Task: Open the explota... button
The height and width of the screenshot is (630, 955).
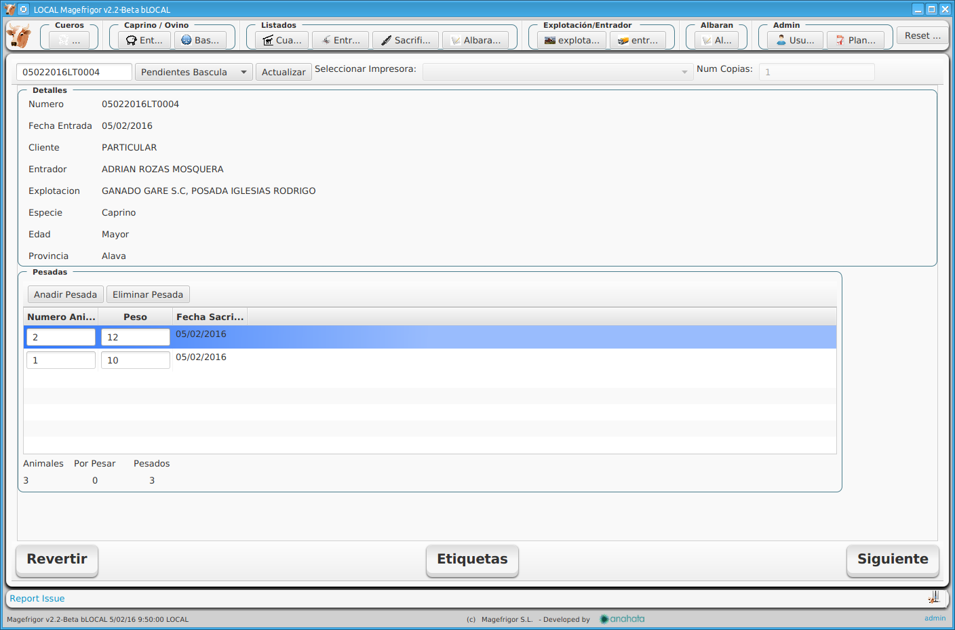Action: click(572, 40)
